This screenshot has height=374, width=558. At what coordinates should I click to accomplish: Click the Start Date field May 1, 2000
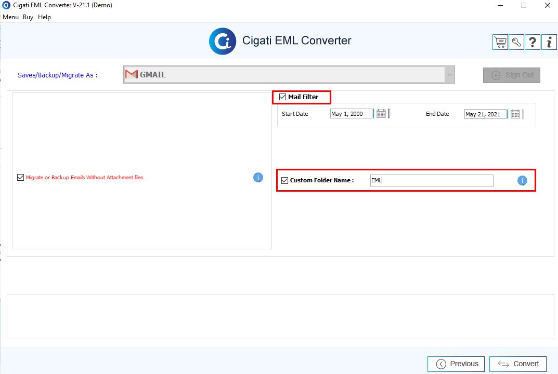351,114
